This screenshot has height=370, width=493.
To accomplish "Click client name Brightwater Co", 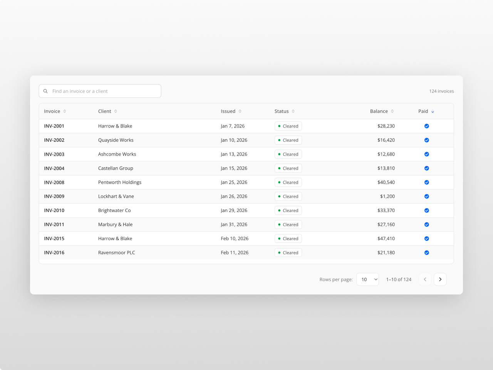I will (x=114, y=210).
